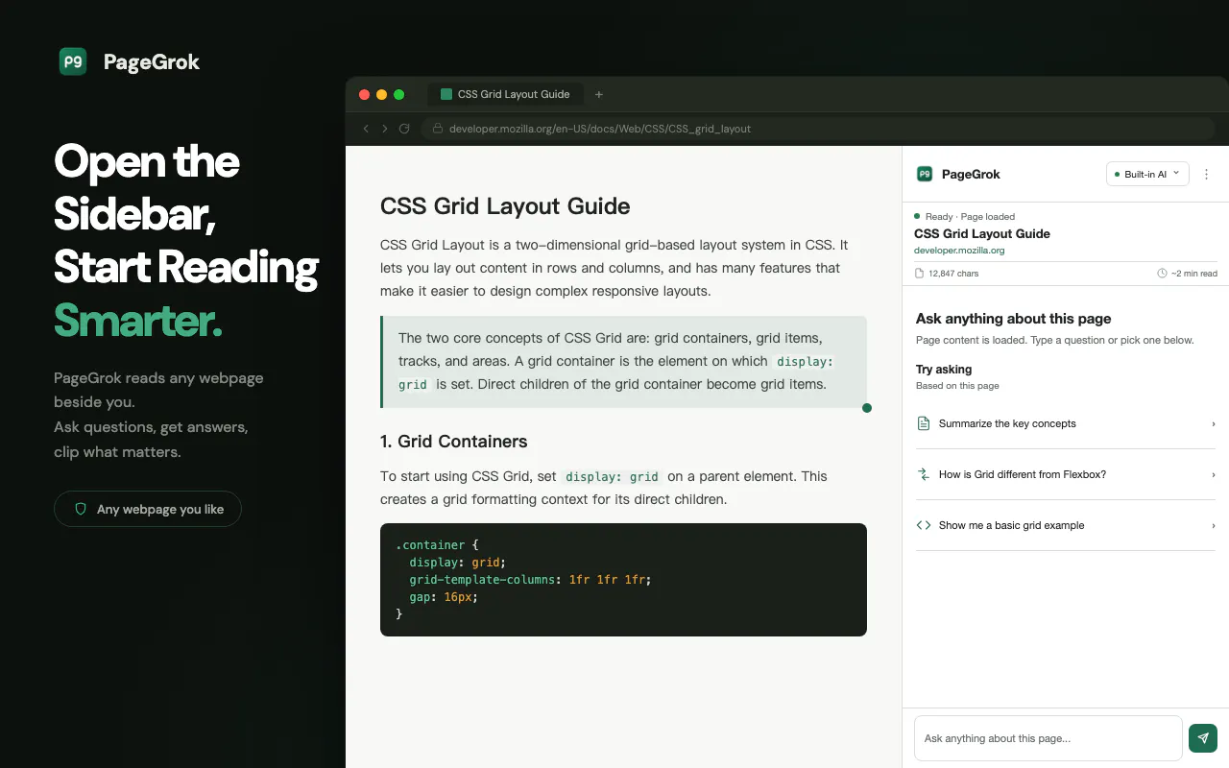Click the Try asking label

pos(944,370)
